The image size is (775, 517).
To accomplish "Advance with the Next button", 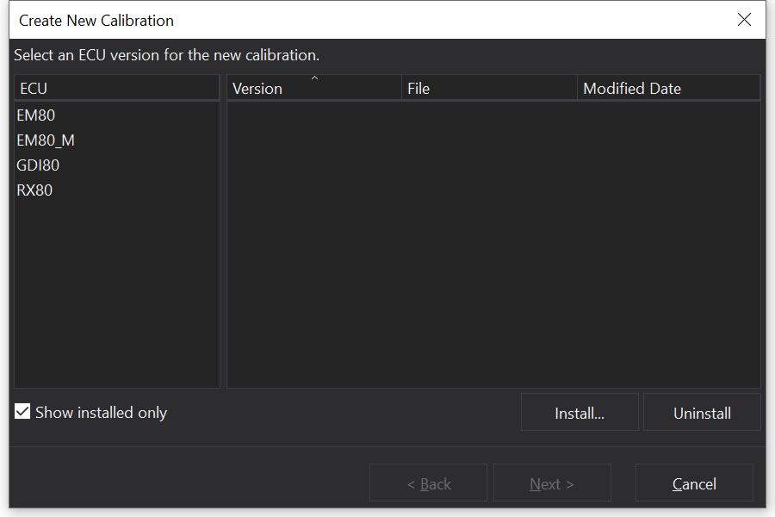I will click(x=552, y=484).
